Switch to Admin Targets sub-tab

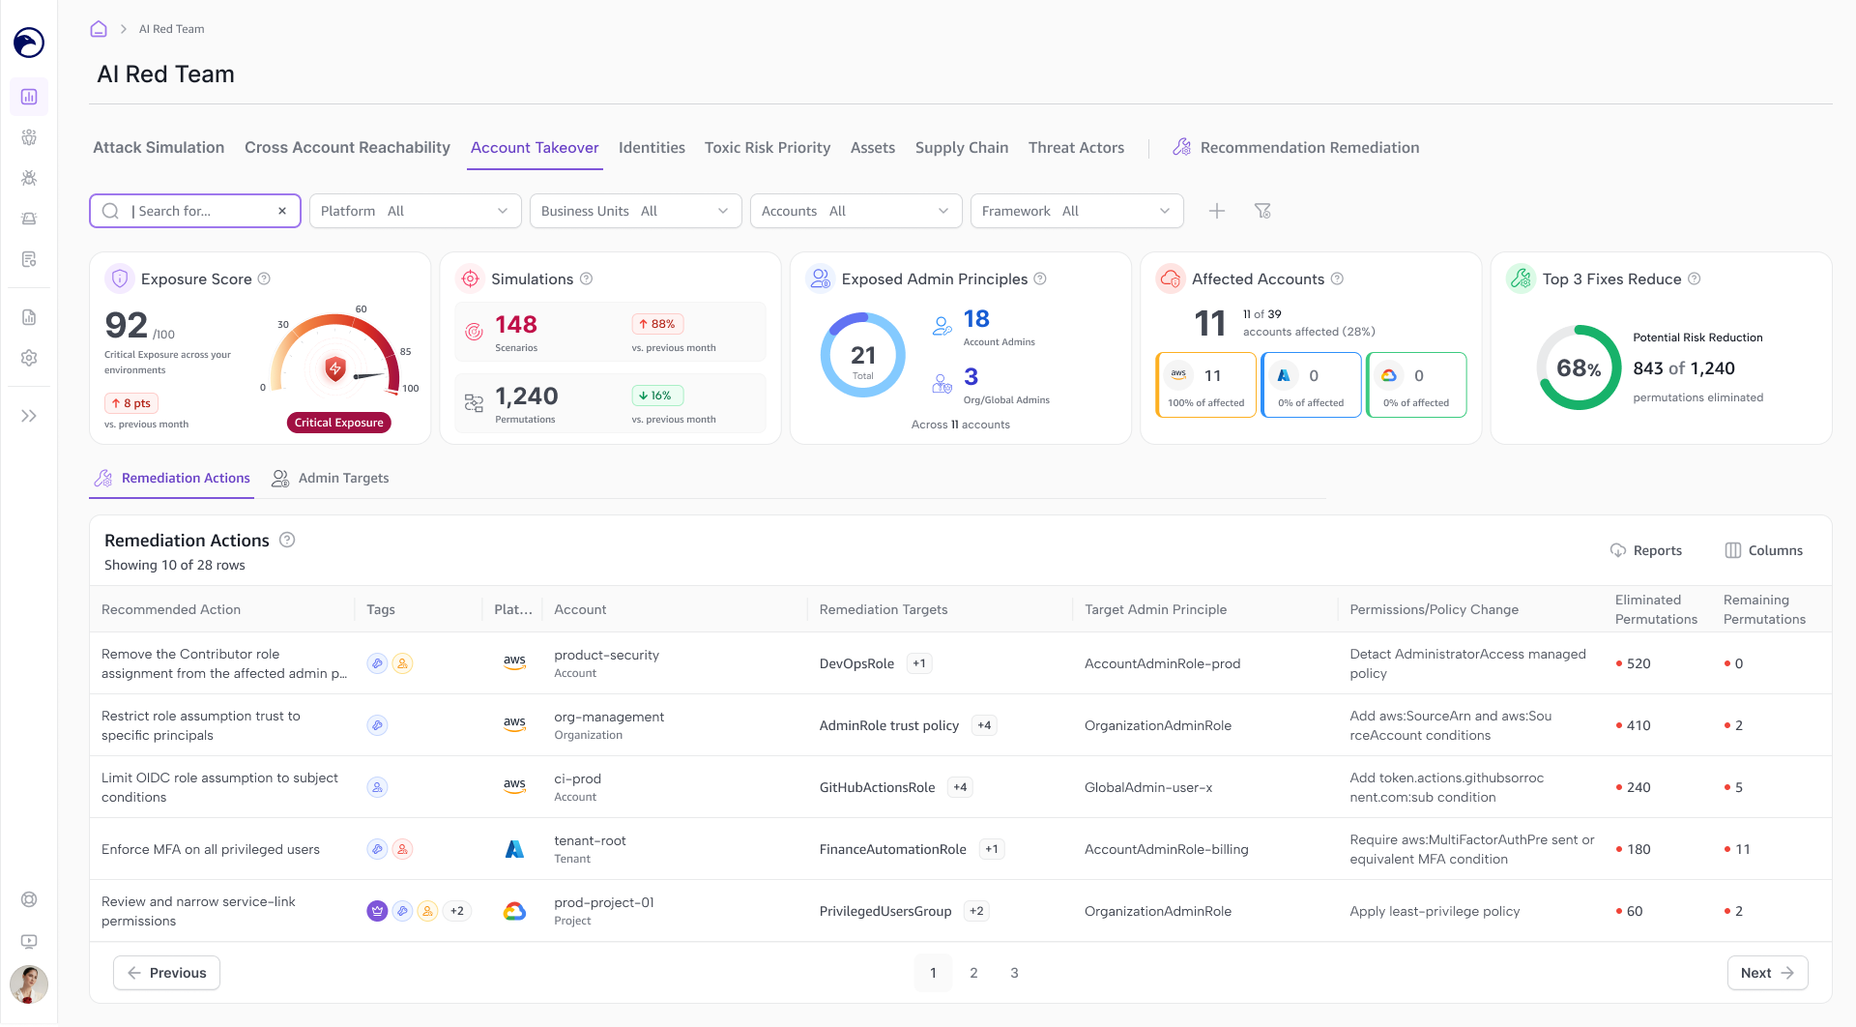pos(331,478)
